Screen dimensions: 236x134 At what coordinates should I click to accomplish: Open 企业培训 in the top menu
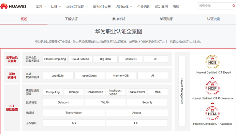(144, 6)
